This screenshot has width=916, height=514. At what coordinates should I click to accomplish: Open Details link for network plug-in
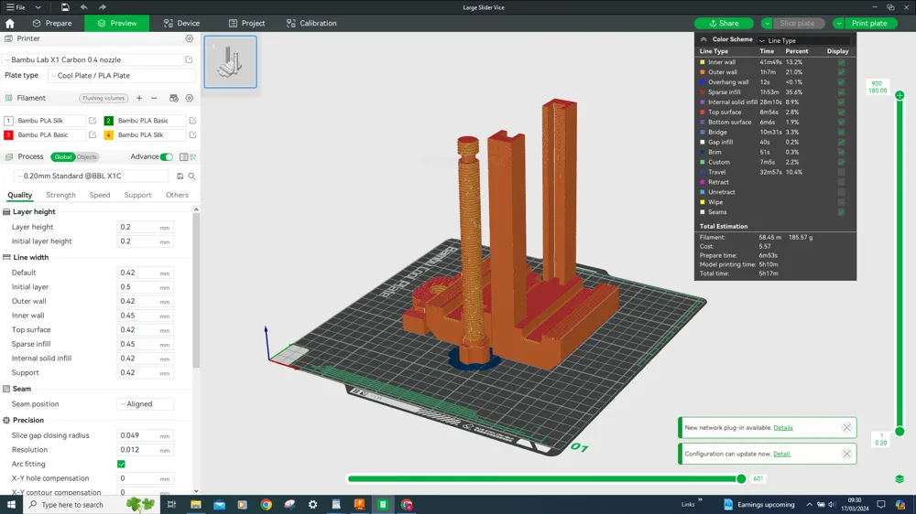click(783, 427)
